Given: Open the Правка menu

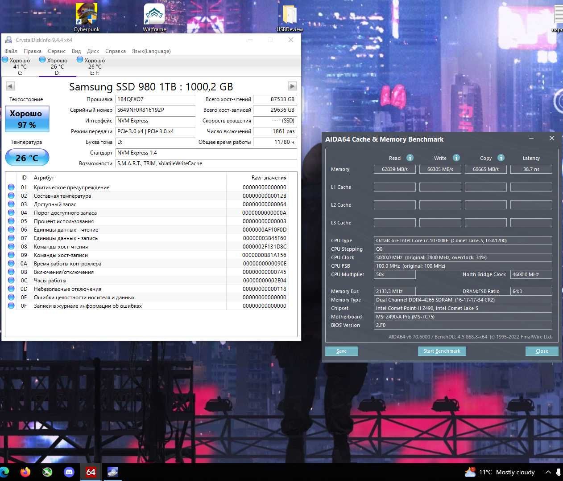Looking at the screenshot, I should (x=33, y=51).
